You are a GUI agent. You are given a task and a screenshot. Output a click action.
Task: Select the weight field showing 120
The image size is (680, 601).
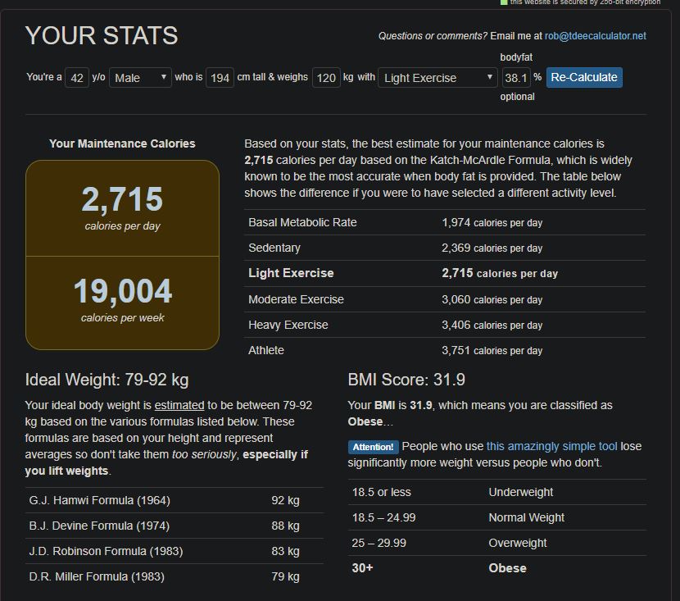[x=326, y=78]
